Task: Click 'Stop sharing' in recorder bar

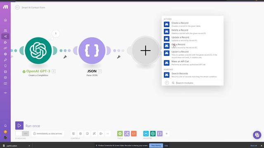Action: click(156, 146)
